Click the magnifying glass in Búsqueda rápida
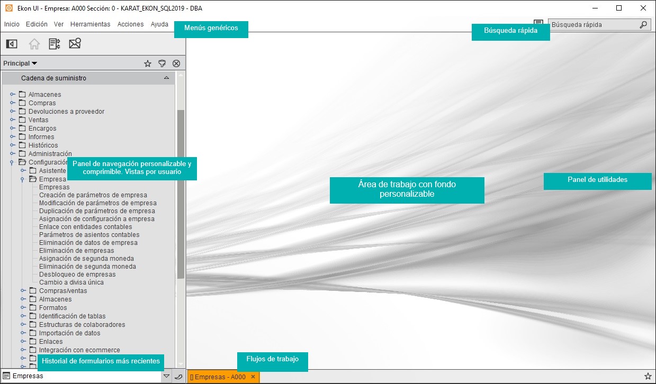This screenshot has width=656, height=384. coord(643,25)
